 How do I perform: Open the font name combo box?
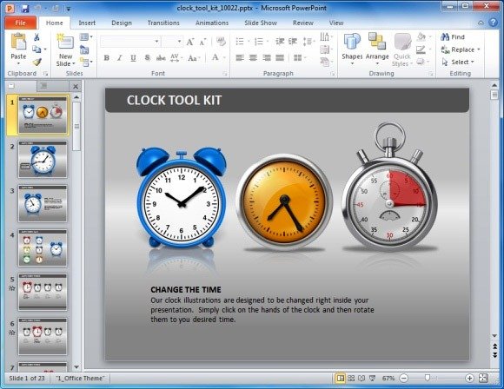130,42
